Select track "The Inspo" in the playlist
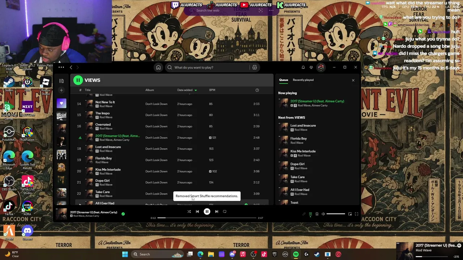This screenshot has height=260, width=463. (172, 115)
